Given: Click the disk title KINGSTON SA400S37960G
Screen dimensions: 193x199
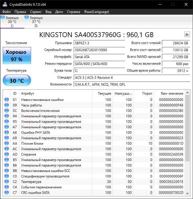Looking at the screenshot, I should pos(96,35).
